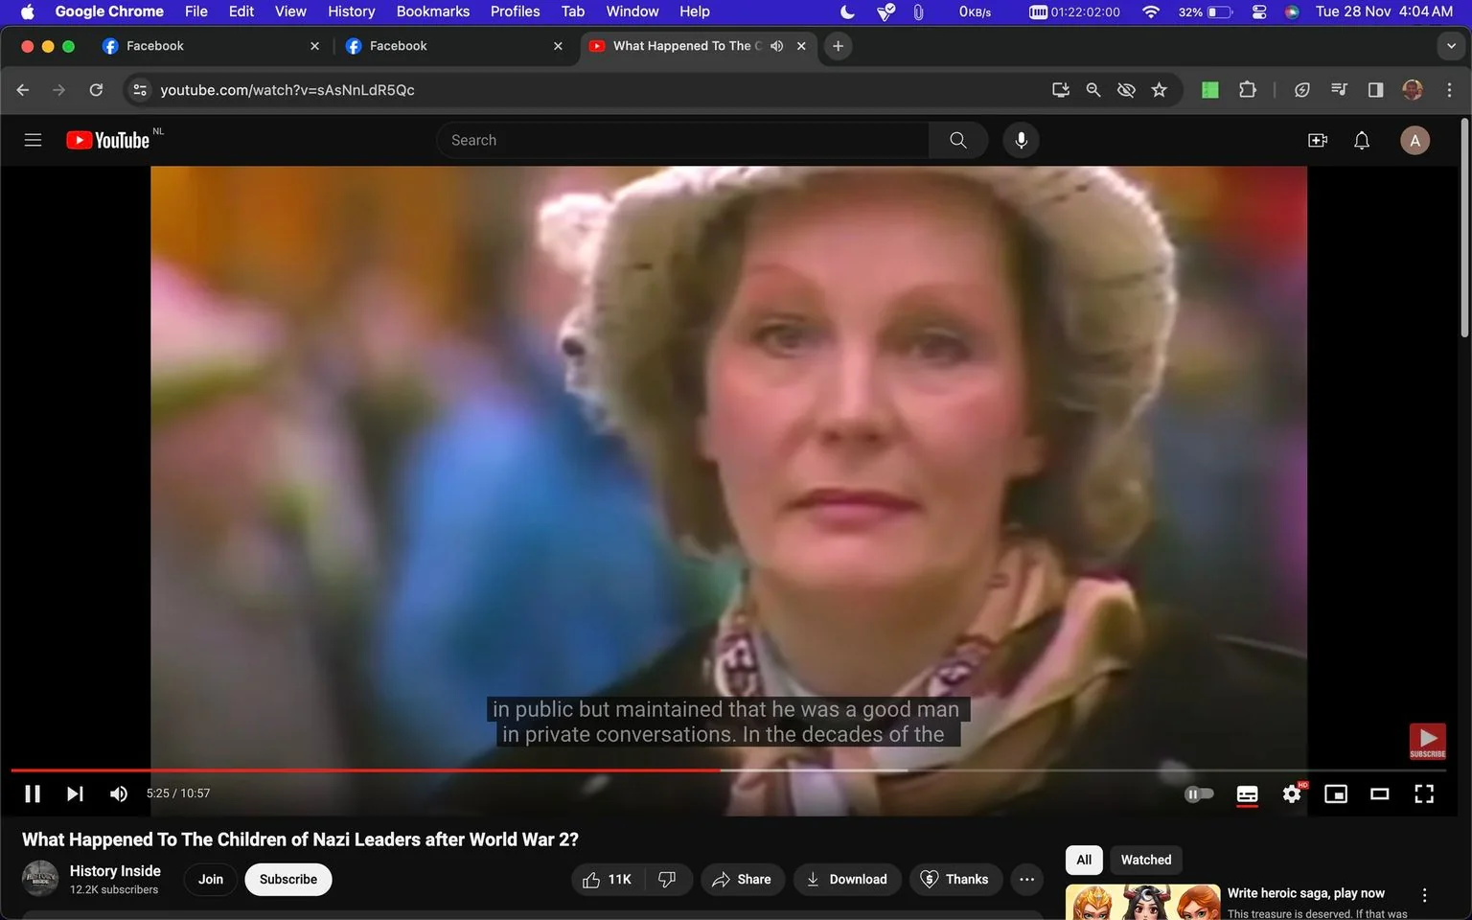Enter full screen mode
The height and width of the screenshot is (920, 1472).
(x=1424, y=793)
